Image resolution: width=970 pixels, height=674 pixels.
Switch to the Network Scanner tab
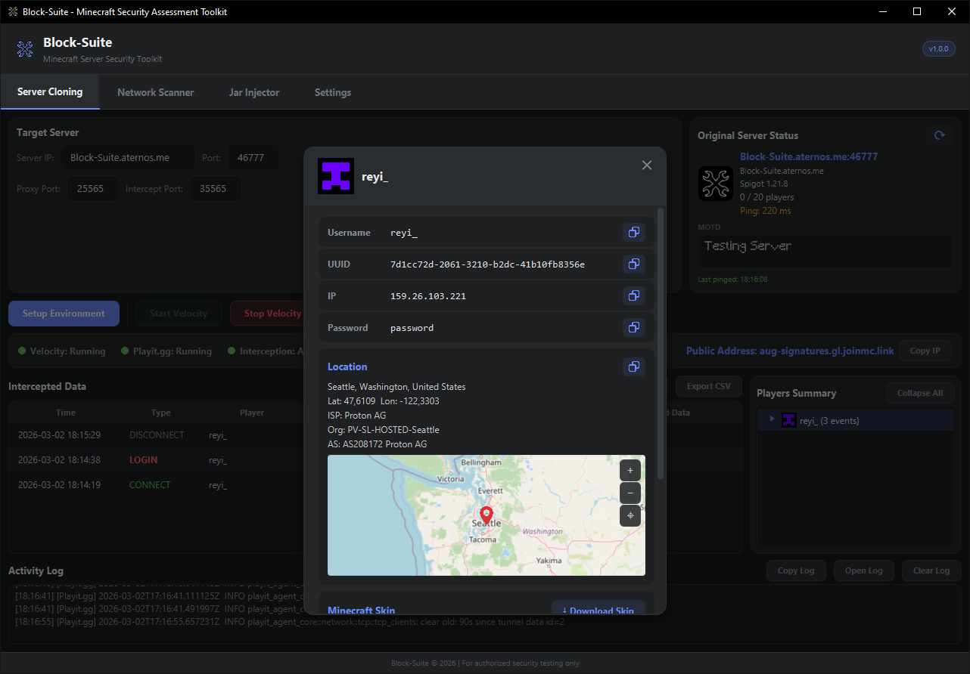pos(155,92)
